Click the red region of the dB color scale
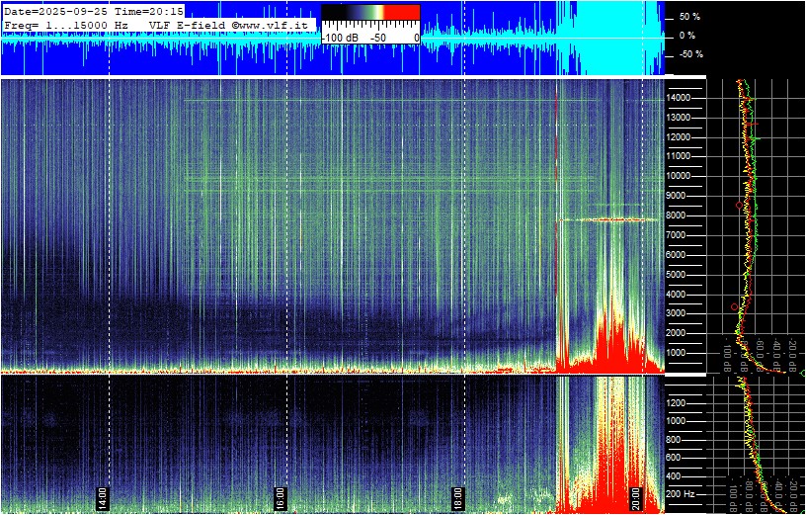Image resolution: width=806 pixels, height=515 pixels. [402, 12]
